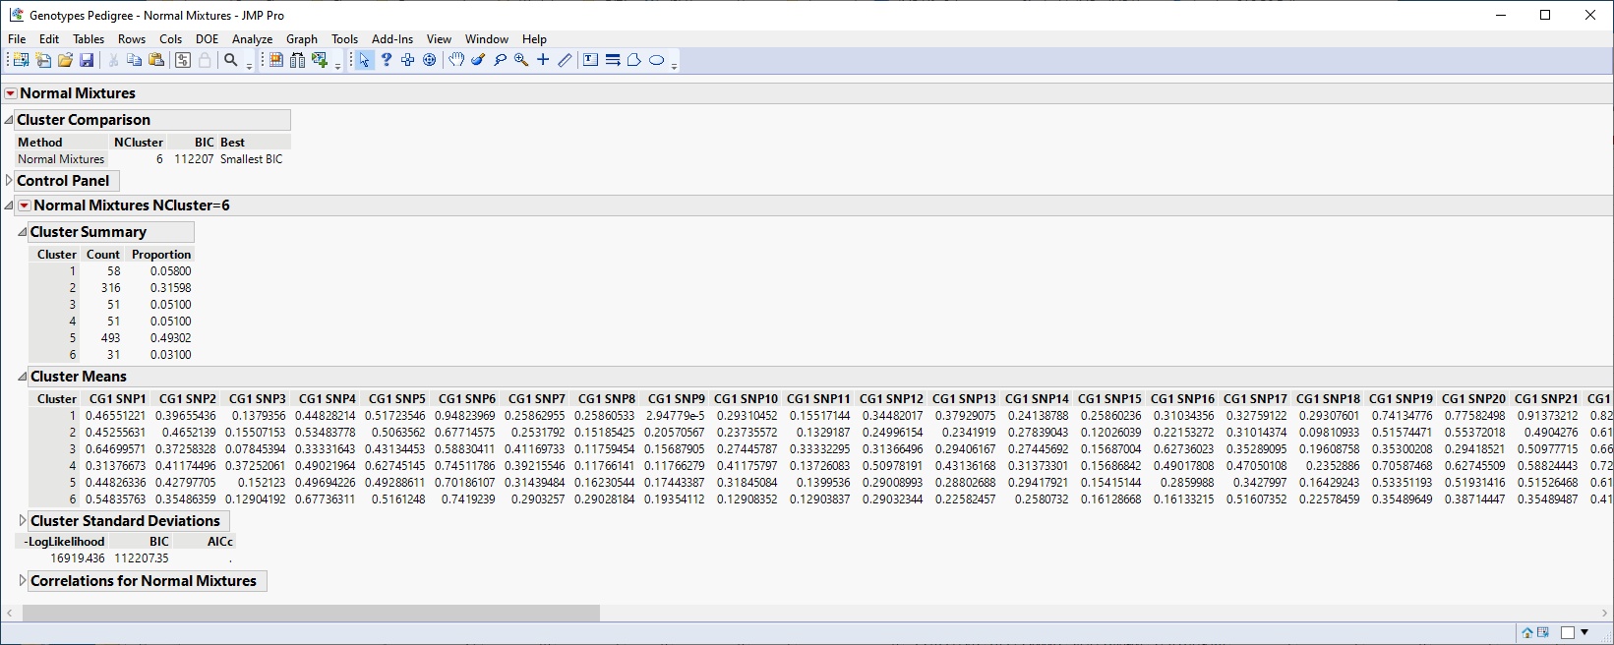Pick the Crosshairs tool in toolbar
Screen dimensions: 1614x645
(x=543, y=60)
